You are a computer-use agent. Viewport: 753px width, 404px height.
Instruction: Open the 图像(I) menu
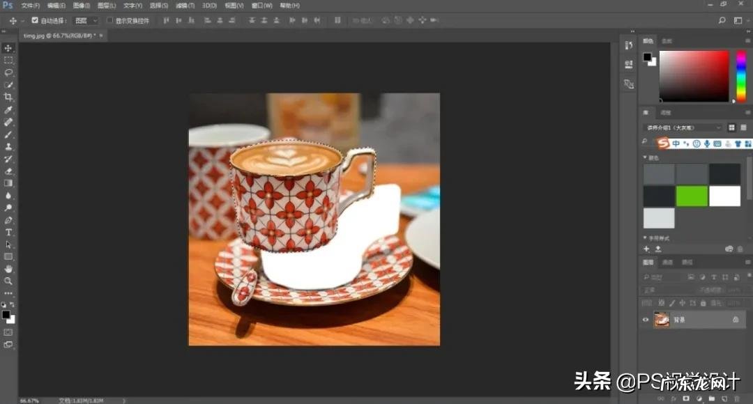82,6
